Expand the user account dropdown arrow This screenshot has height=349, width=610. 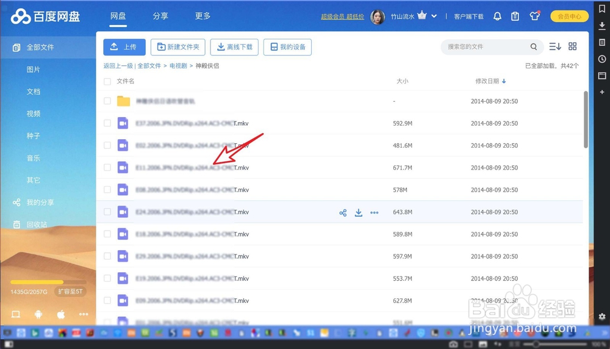click(x=434, y=16)
